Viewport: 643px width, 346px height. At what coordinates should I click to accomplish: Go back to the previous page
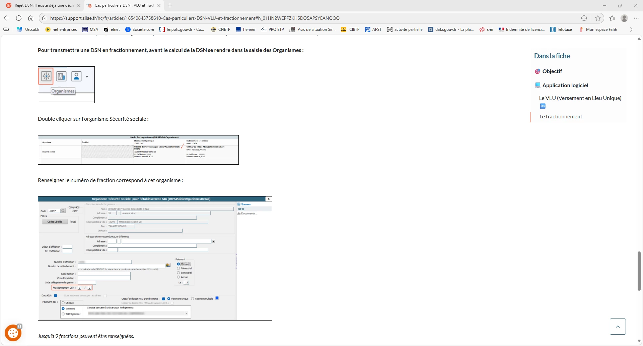click(x=7, y=18)
